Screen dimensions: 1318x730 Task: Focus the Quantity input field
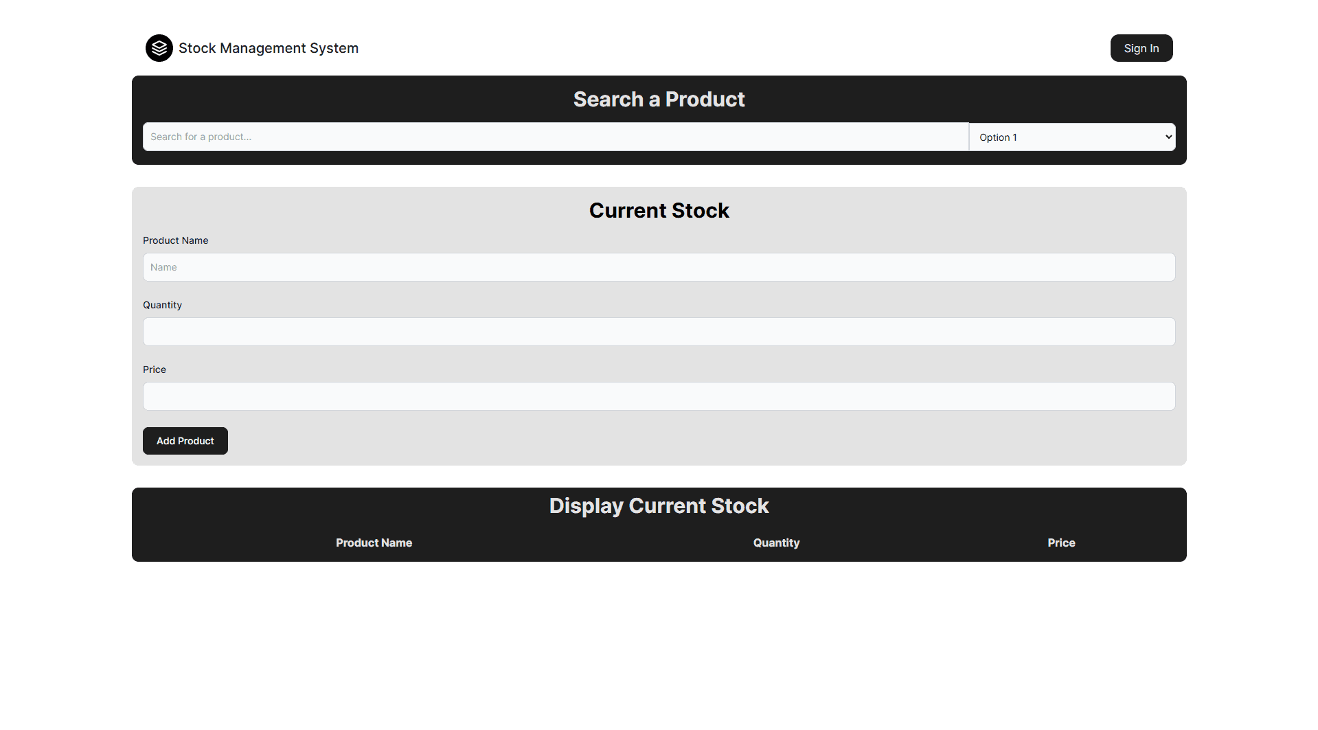pyautogui.click(x=659, y=332)
